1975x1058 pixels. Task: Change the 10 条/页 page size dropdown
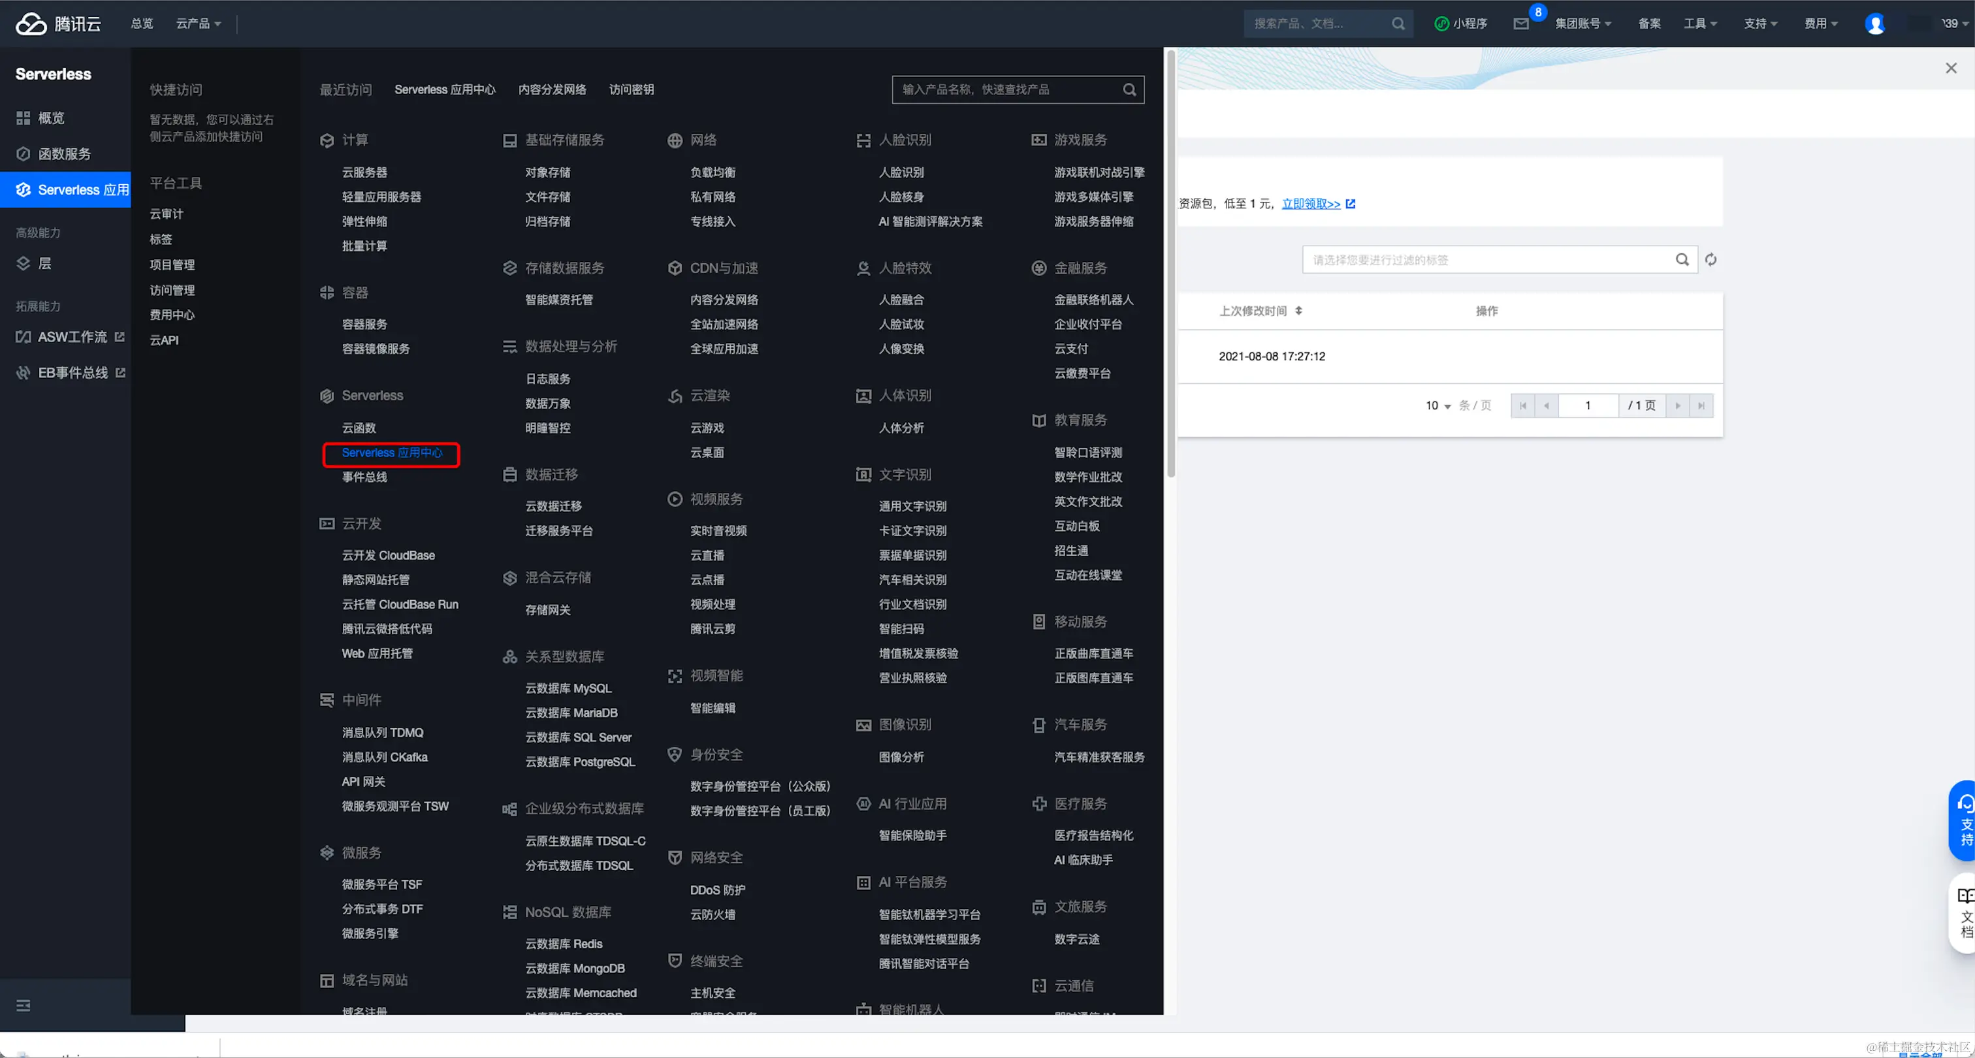[x=1437, y=406]
